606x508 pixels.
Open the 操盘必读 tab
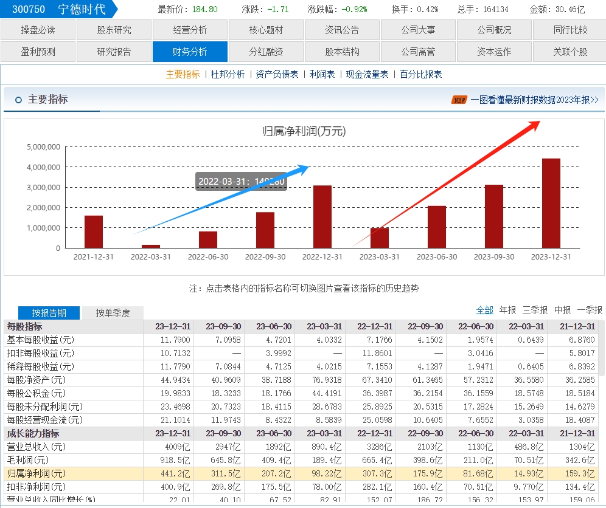pyautogui.click(x=38, y=30)
